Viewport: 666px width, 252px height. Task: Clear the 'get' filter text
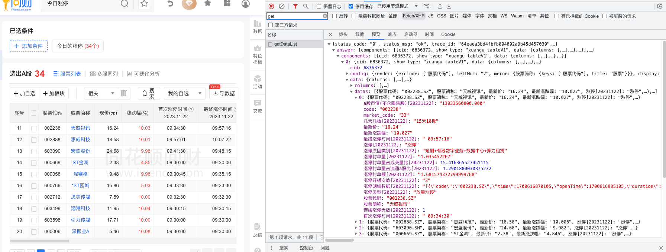point(325,16)
